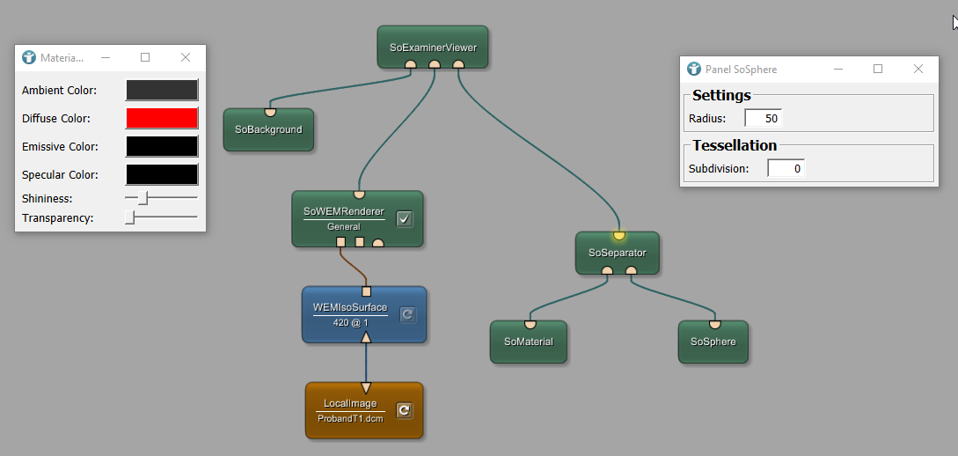Screen dimensions: 958x456
Task: Click the WEMIsoSurface refresh icon
Action: point(407,314)
